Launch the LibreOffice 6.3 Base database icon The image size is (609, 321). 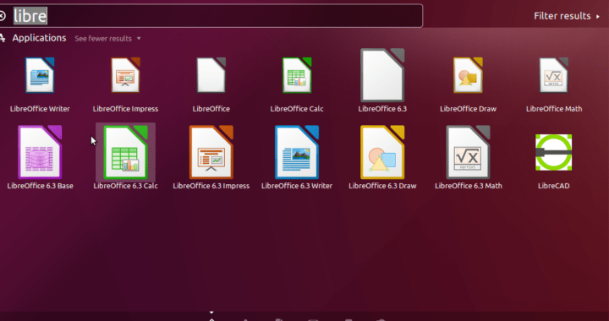40,152
